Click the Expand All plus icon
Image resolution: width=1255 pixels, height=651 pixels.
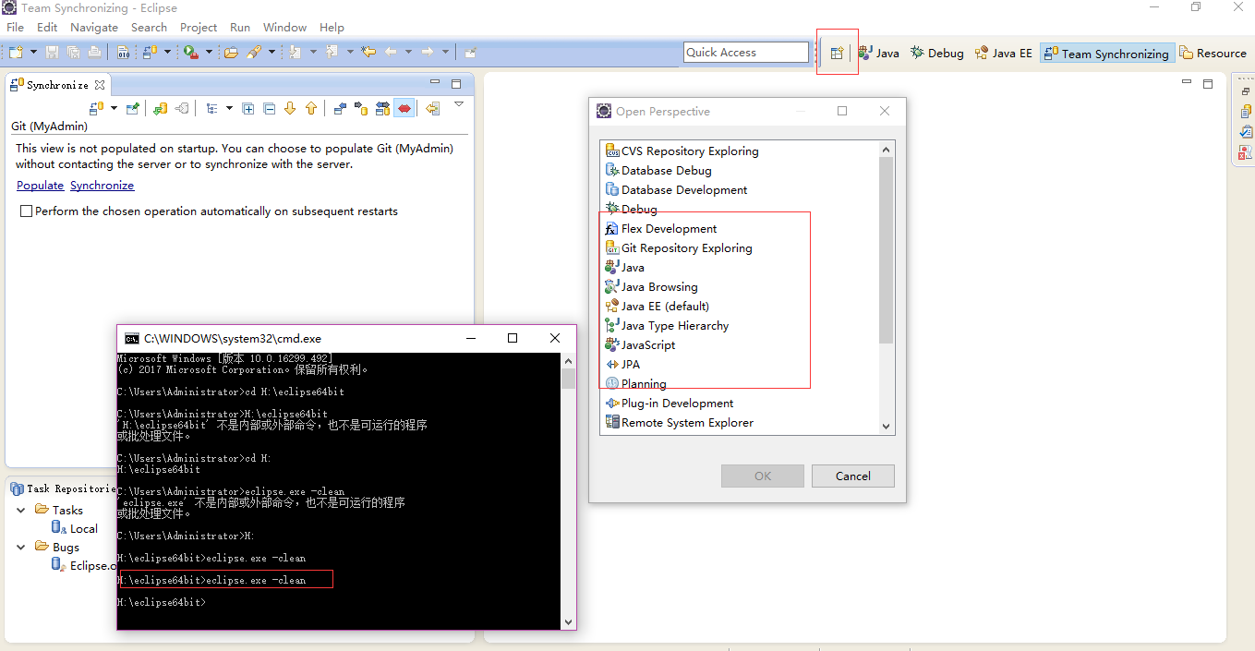tap(248, 109)
